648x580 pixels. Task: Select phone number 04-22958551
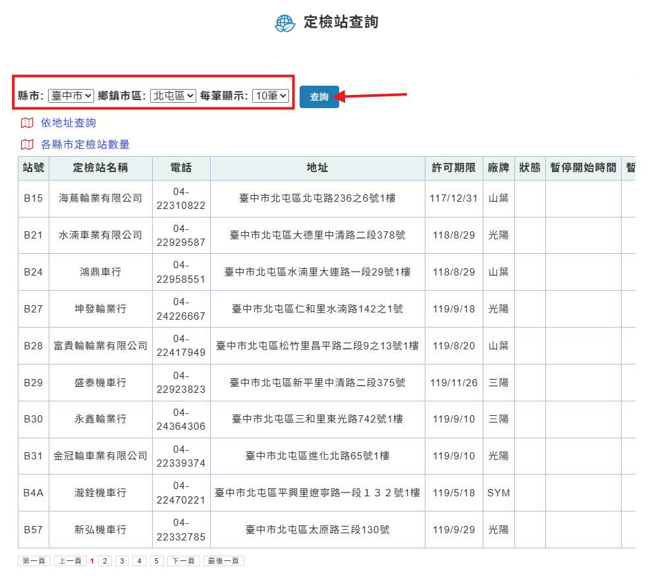click(x=181, y=272)
